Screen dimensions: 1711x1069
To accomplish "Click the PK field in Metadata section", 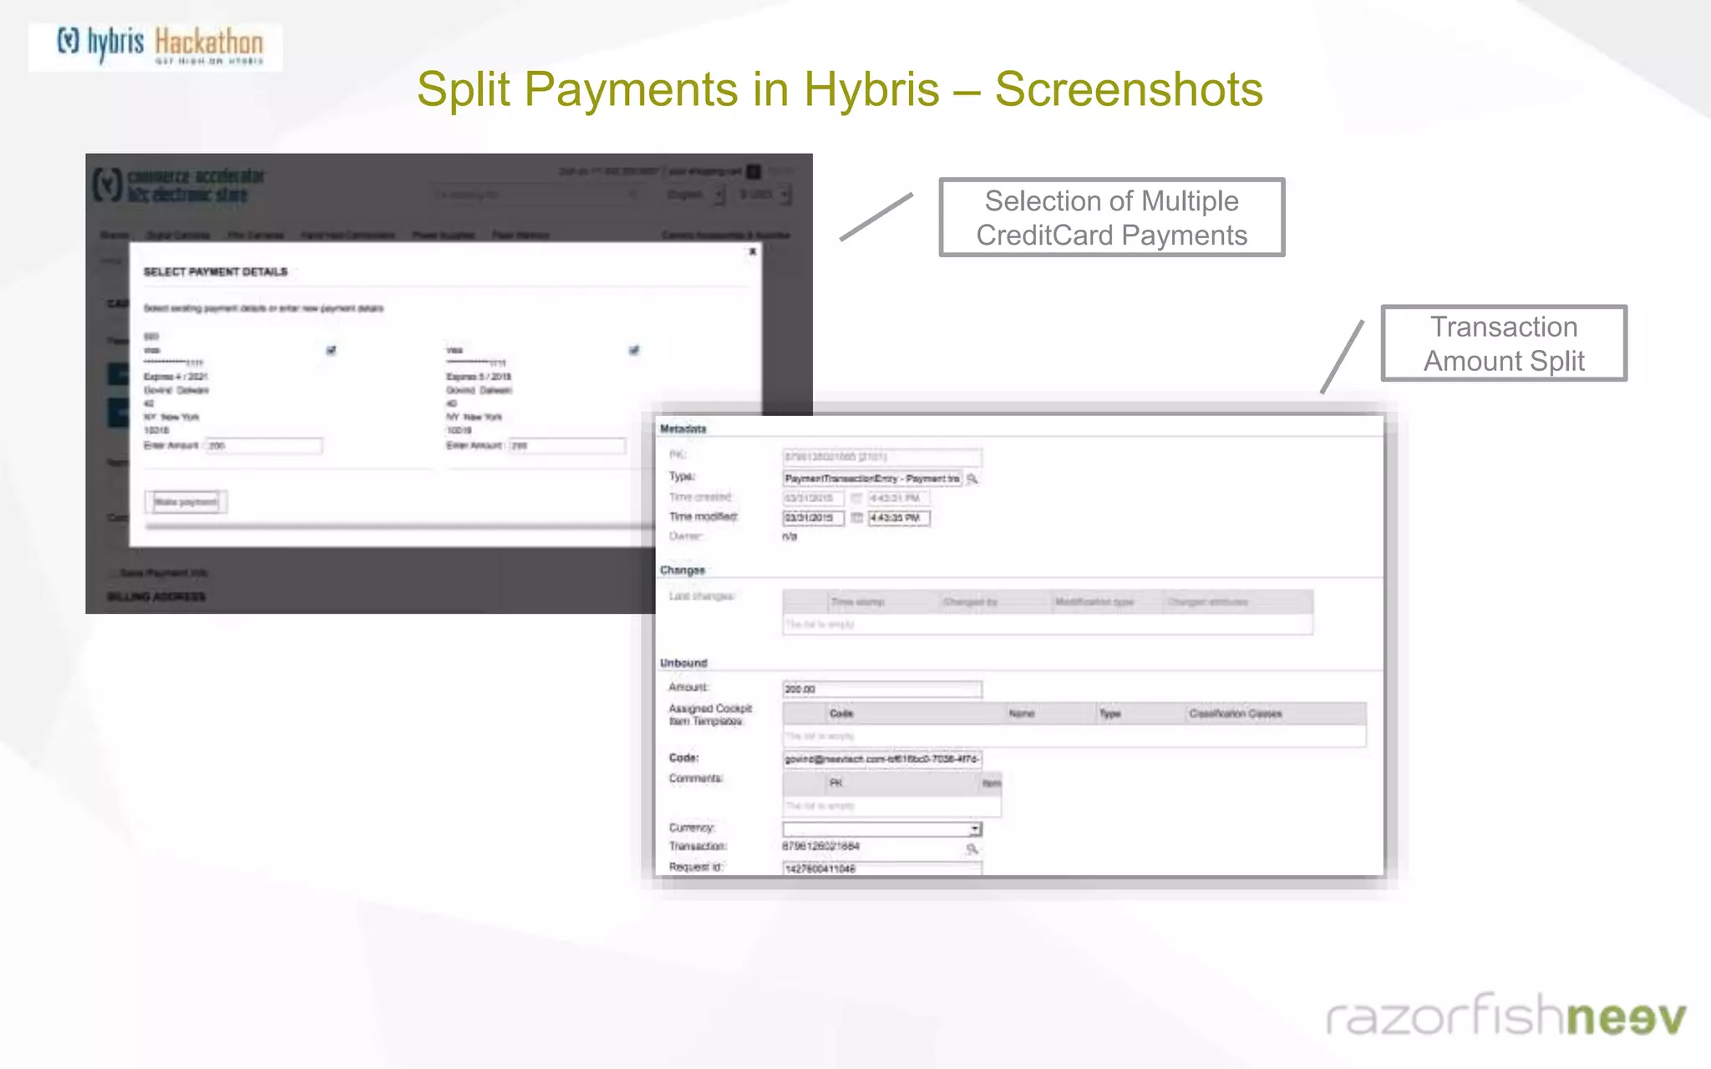I will (881, 457).
